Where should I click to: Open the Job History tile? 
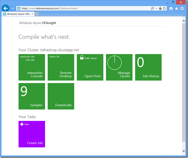point(148,67)
